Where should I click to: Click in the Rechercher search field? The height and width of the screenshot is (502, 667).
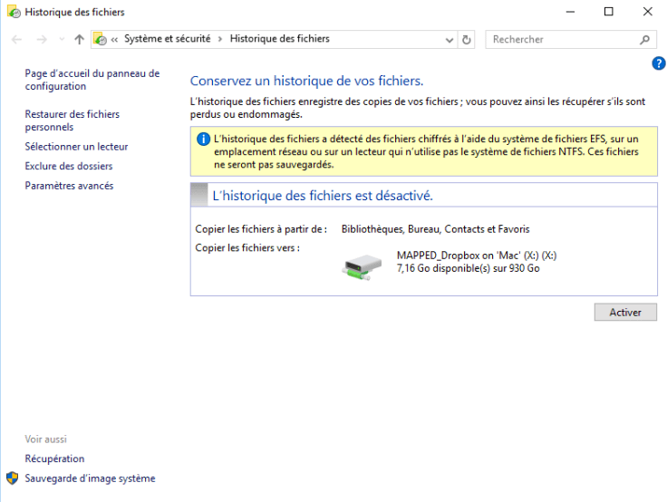tap(562, 40)
